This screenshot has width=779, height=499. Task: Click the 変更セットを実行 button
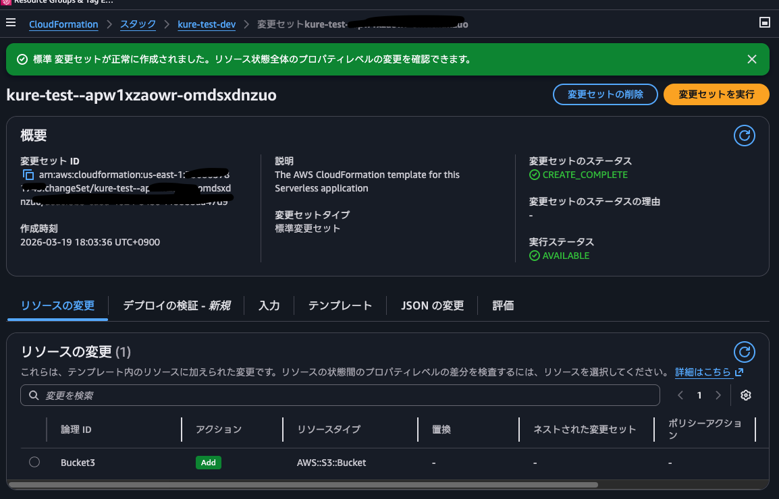click(x=716, y=94)
